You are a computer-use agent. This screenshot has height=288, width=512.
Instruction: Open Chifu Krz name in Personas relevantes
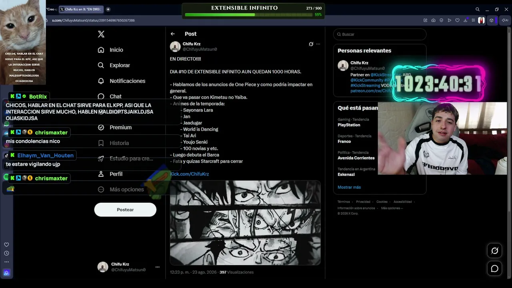click(x=359, y=63)
